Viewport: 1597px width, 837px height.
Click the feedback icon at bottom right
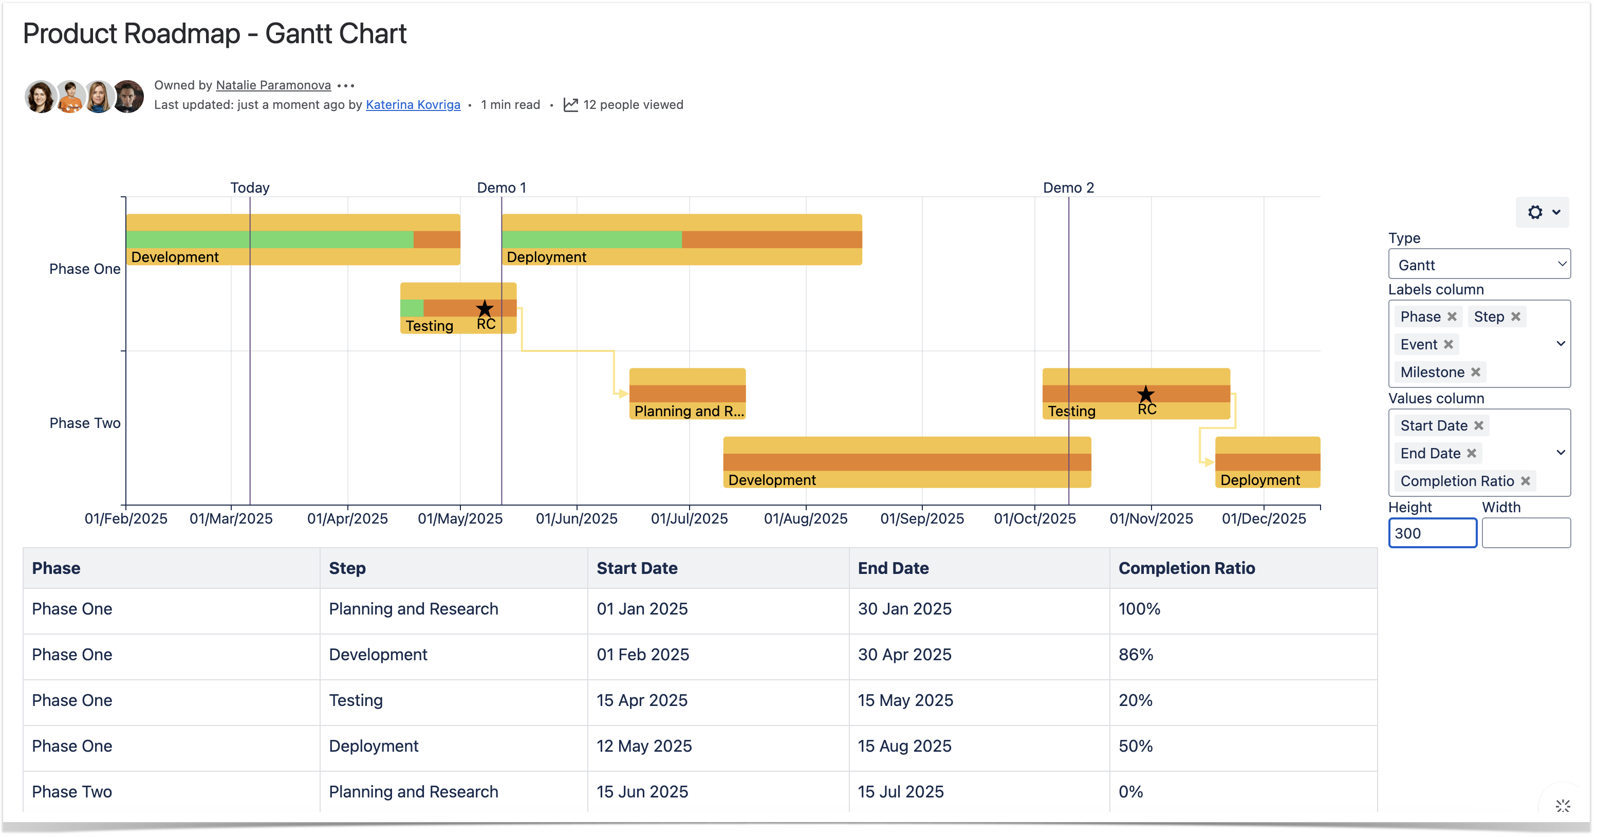pos(1562,806)
